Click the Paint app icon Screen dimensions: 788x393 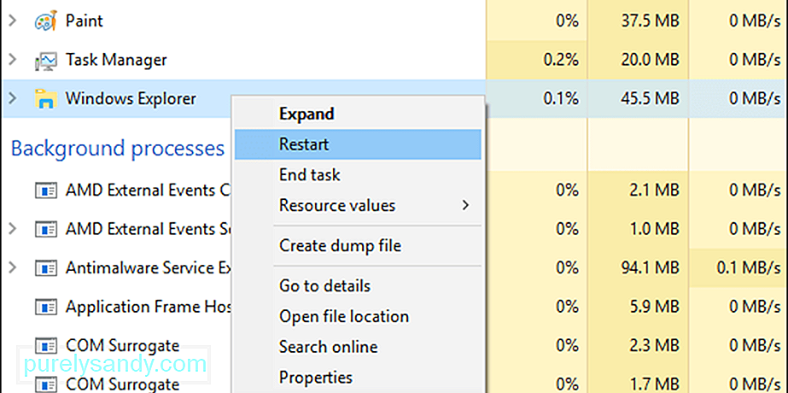click(45, 21)
